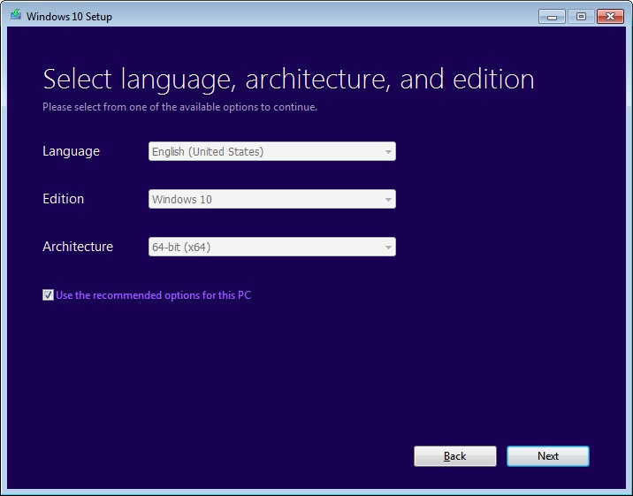Click the 'Select language, architecture, and edition' heading
Image resolution: width=633 pixels, height=496 pixels.
click(288, 79)
